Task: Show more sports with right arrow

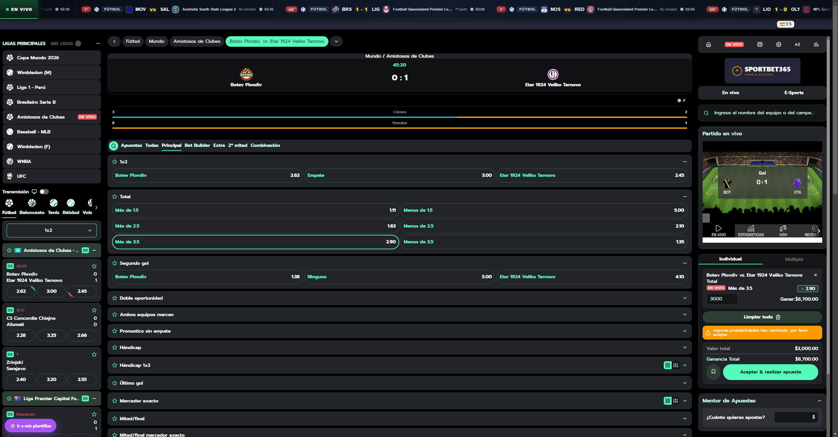Action: tap(96, 207)
